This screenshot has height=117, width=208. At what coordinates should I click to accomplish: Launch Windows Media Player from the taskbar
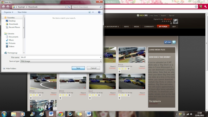pos(23,114)
